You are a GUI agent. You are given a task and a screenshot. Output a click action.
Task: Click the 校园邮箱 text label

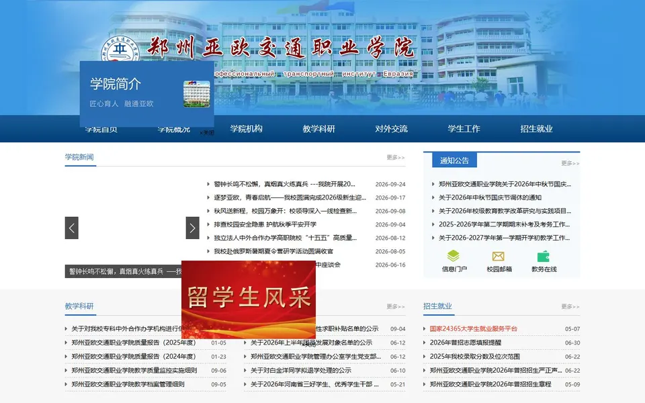click(x=499, y=269)
